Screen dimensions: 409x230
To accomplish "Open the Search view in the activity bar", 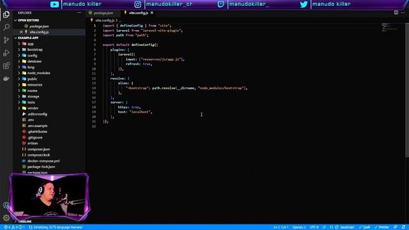I will (6, 27).
